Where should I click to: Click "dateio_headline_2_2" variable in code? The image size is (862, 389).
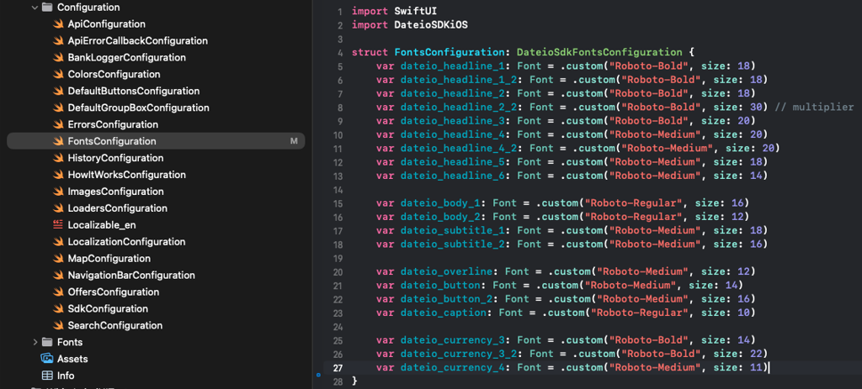pyautogui.click(x=459, y=107)
